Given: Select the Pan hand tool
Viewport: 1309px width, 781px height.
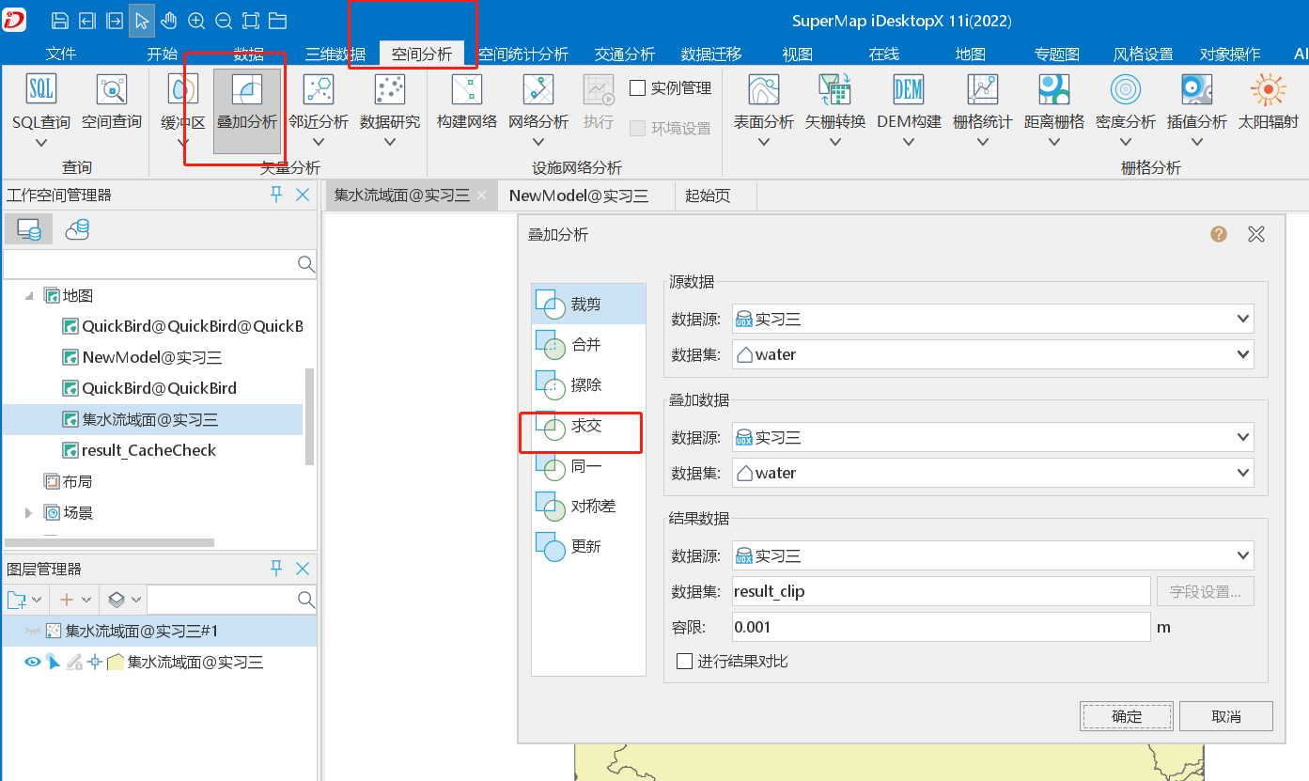Looking at the screenshot, I should 169,20.
